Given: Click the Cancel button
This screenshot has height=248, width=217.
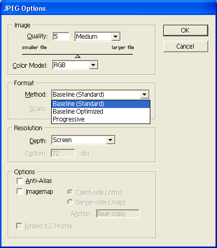Looking at the screenshot, I should pos(185,47).
